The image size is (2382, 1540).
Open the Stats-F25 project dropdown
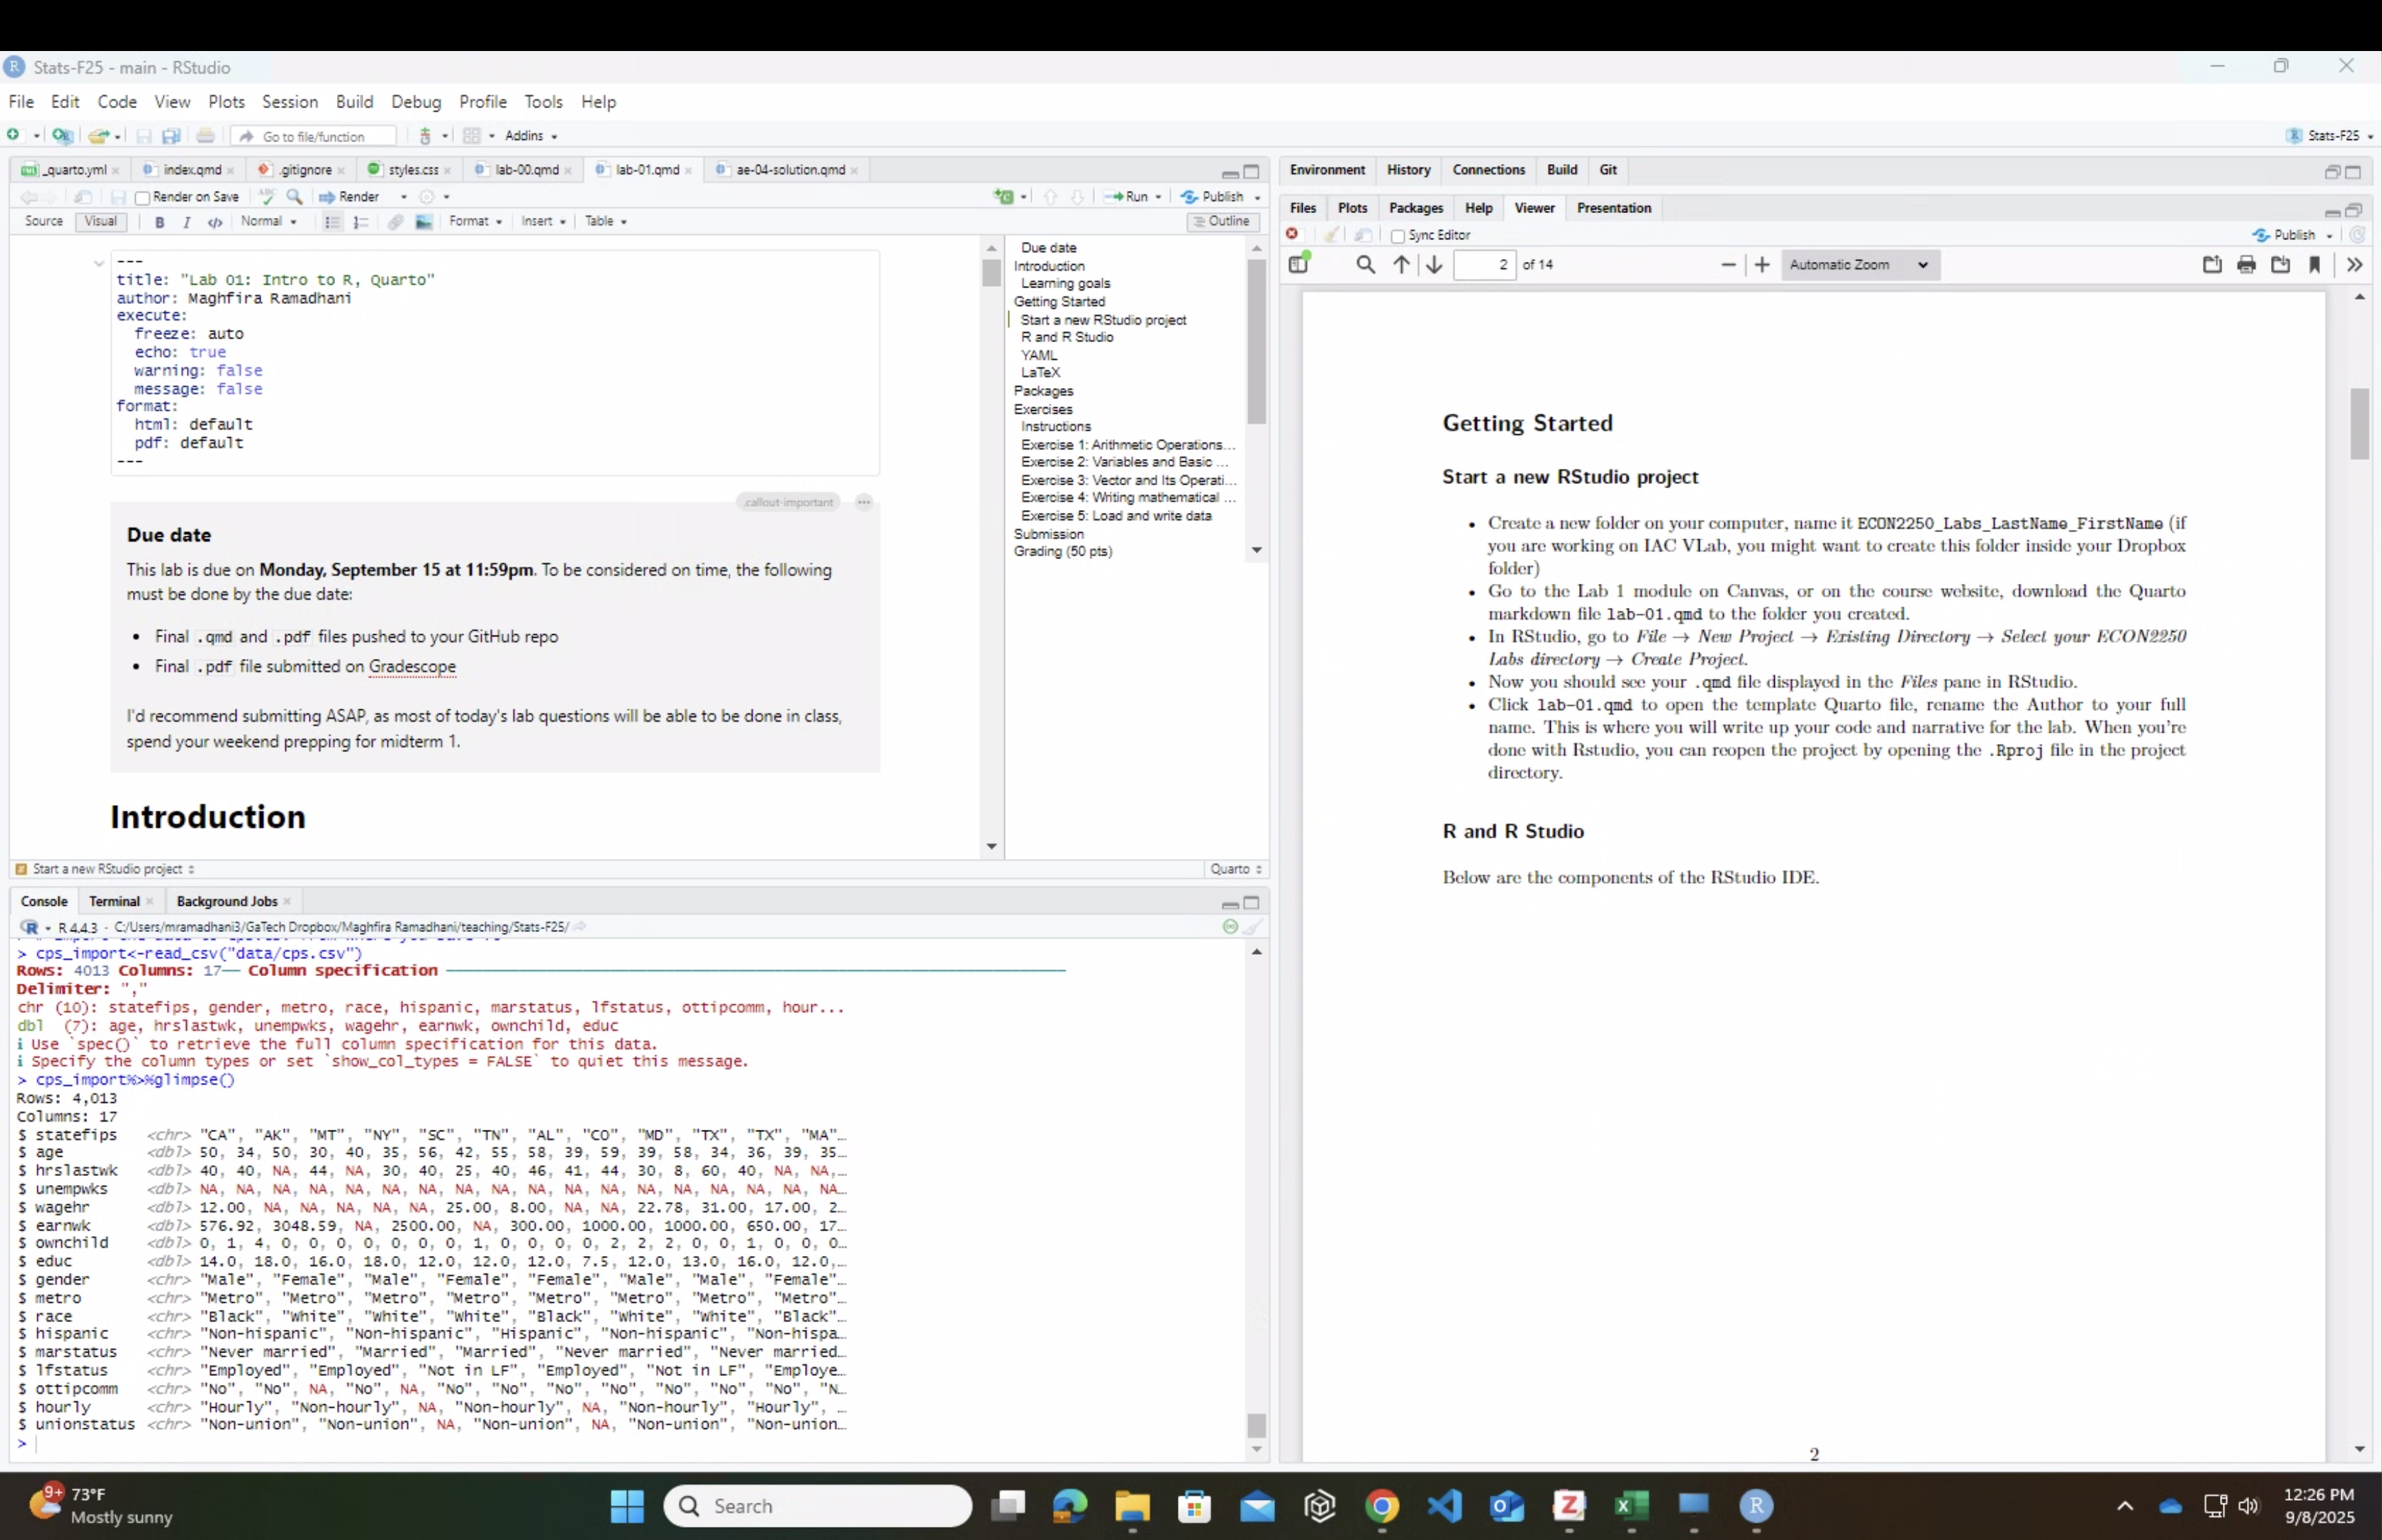tap(2330, 136)
